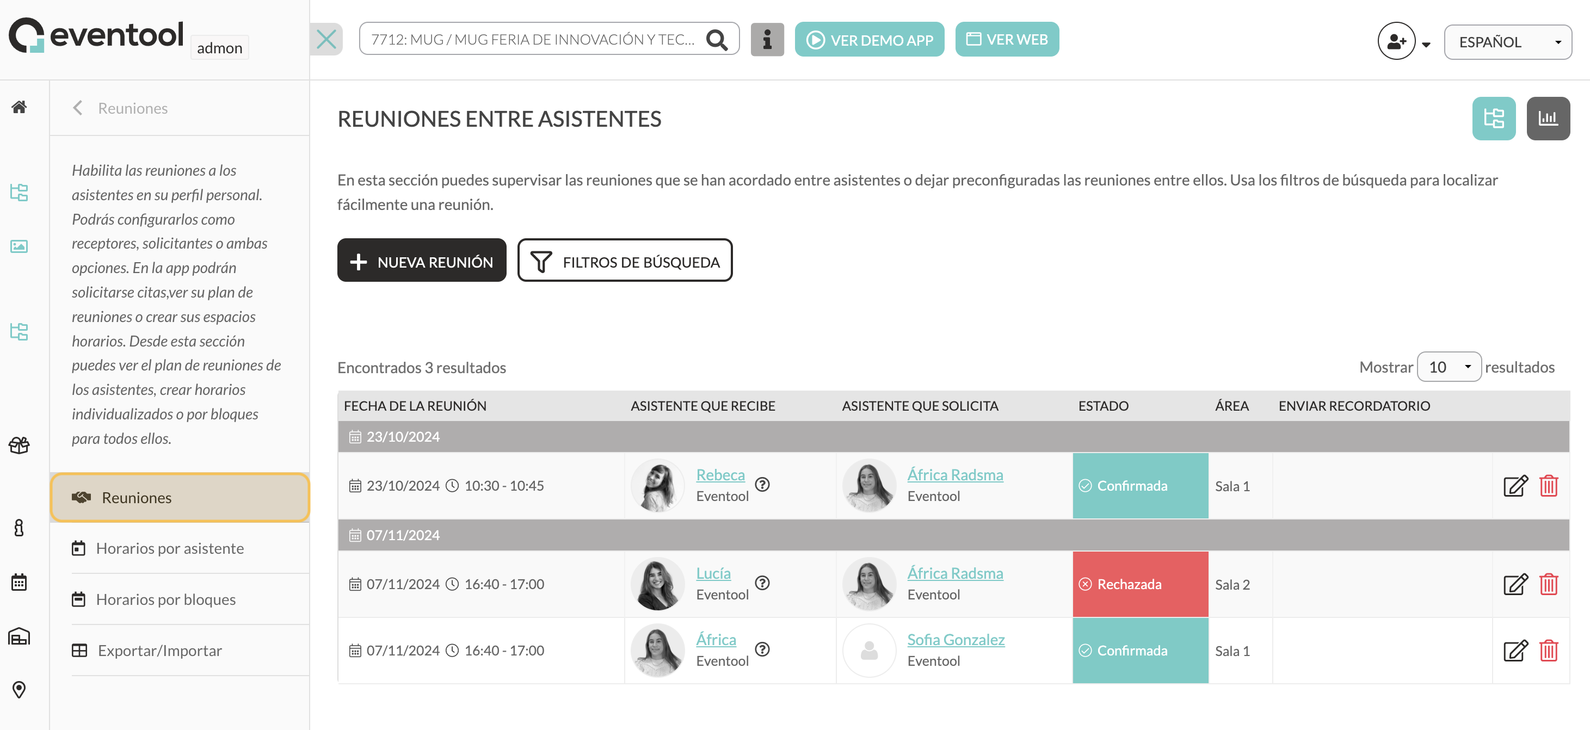Select Reuniones in the side menu

tap(180, 498)
